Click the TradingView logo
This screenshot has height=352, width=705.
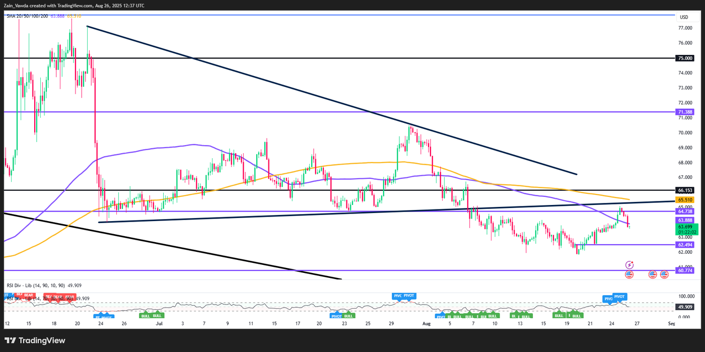35,340
